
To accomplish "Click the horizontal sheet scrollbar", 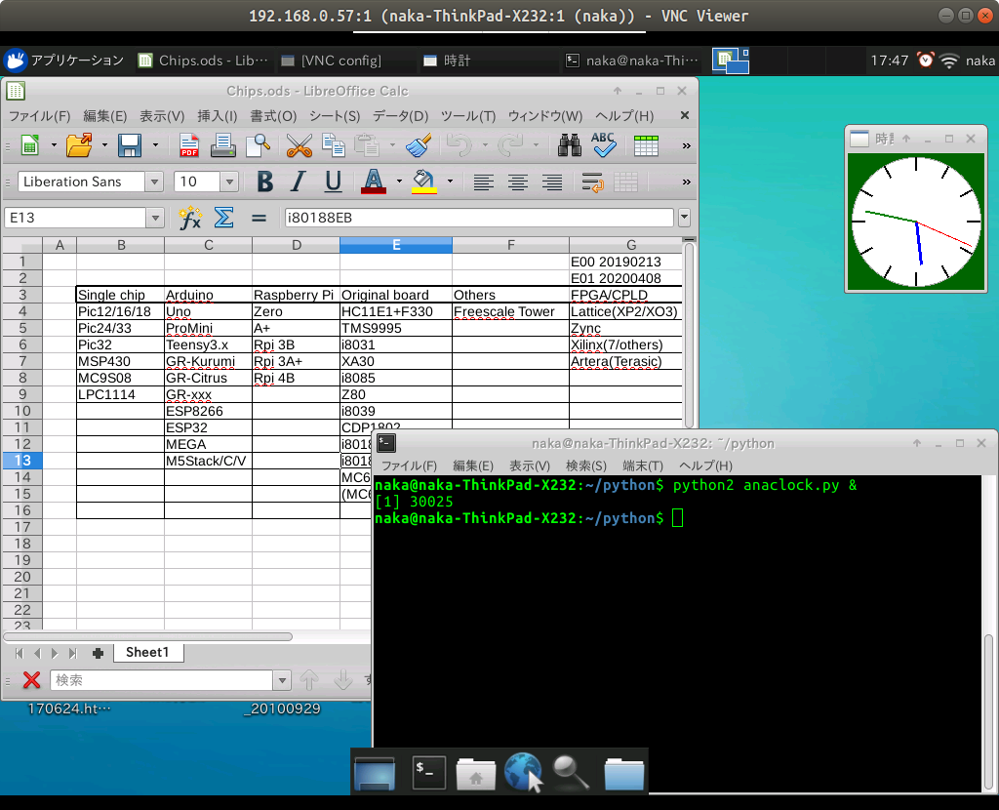I will [148, 636].
